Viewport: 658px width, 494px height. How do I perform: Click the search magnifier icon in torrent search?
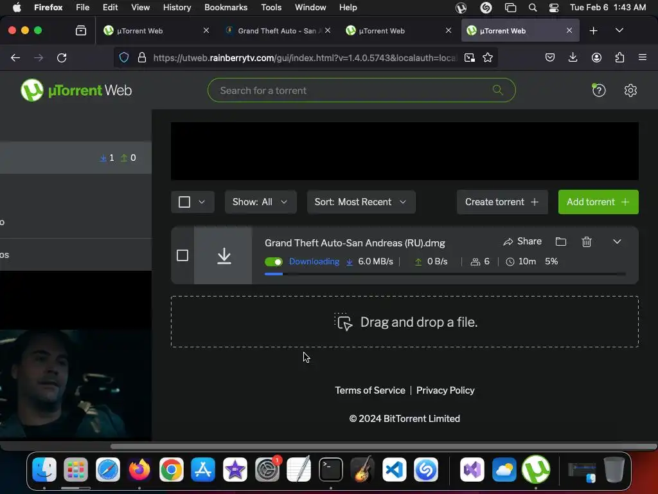[x=498, y=89]
